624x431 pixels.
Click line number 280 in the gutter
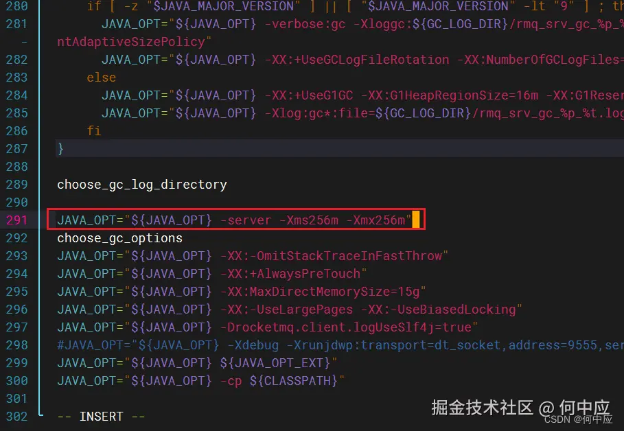pos(16,6)
